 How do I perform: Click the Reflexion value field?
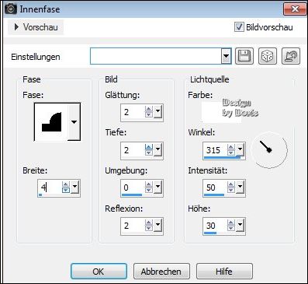click(133, 225)
